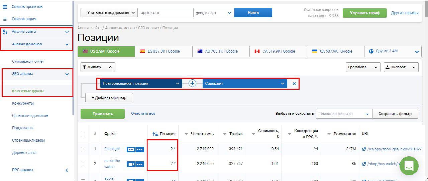The height and width of the screenshot is (181, 428).
Task: Click the sort arrow on Трафик column
Action: coord(225,134)
